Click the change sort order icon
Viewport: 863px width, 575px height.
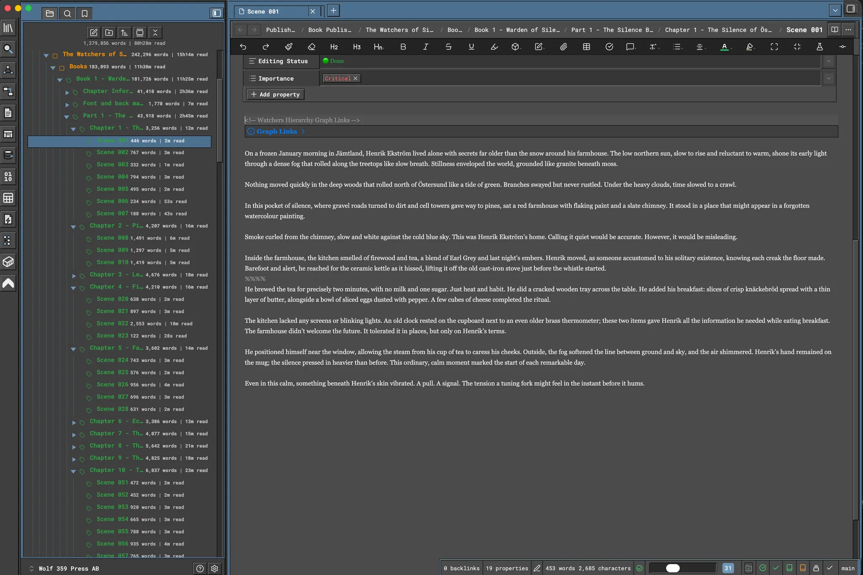point(124,32)
